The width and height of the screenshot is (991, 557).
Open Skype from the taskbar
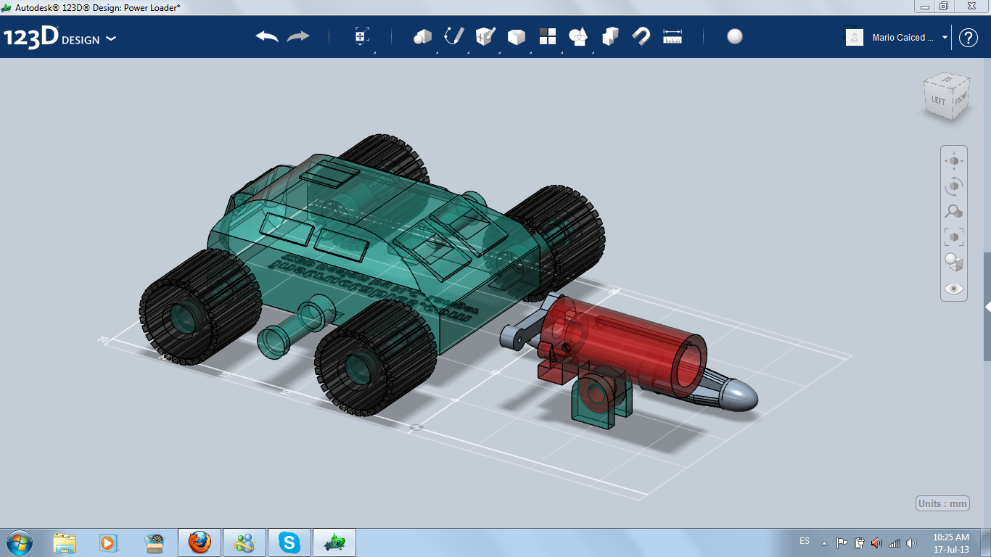click(289, 542)
